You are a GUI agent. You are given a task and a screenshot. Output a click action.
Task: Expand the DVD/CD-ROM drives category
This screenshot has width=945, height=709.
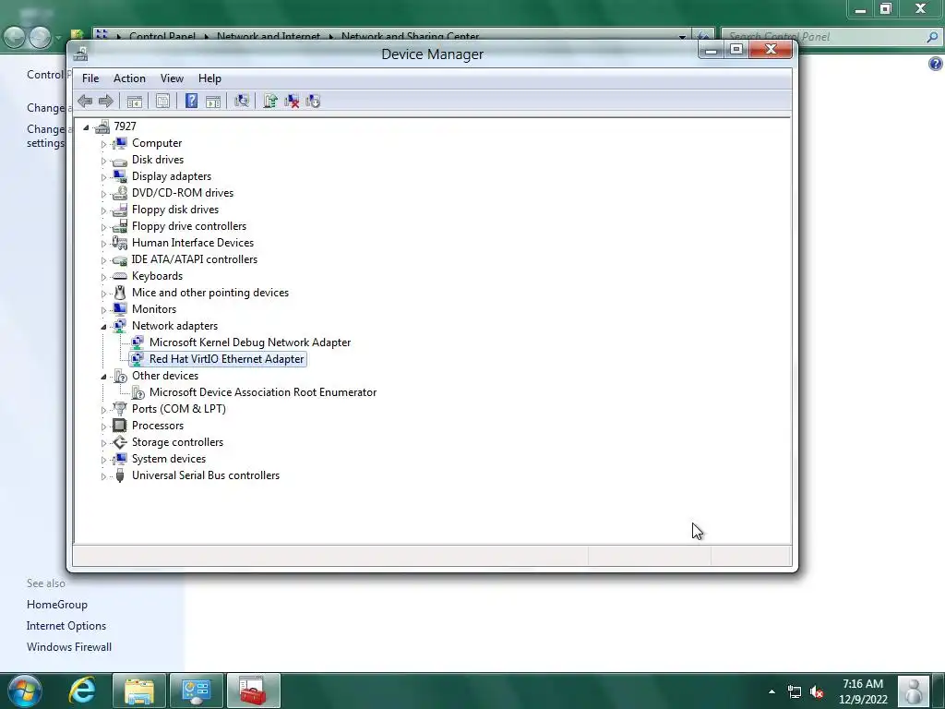(103, 194)
